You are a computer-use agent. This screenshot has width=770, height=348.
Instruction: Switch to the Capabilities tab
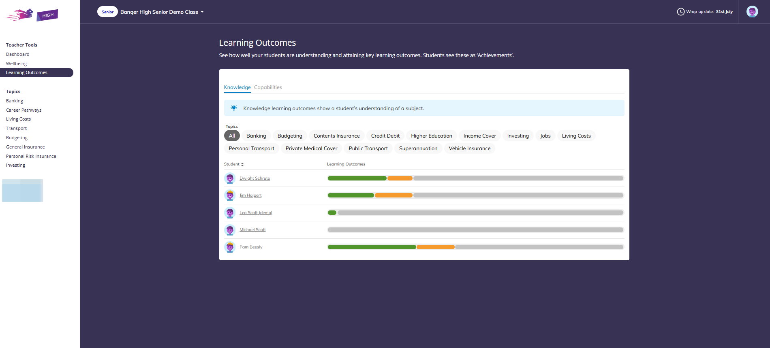click(x=268, y=87)
